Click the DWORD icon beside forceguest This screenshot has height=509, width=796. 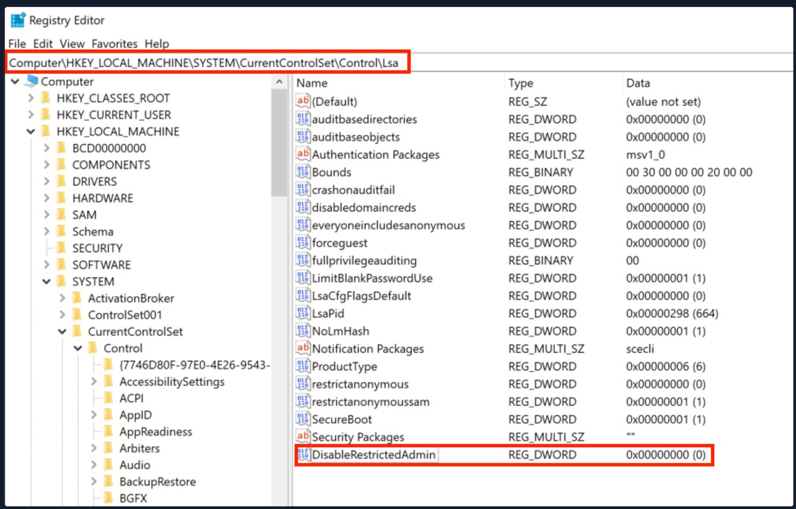click(303, 242)
